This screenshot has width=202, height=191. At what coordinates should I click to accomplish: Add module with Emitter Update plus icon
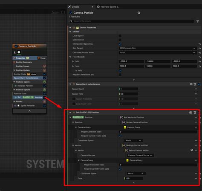pos(44,70)
